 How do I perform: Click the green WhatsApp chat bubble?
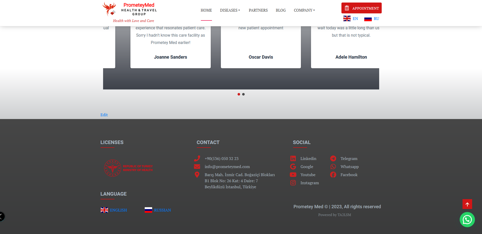(x=467, y=220)
